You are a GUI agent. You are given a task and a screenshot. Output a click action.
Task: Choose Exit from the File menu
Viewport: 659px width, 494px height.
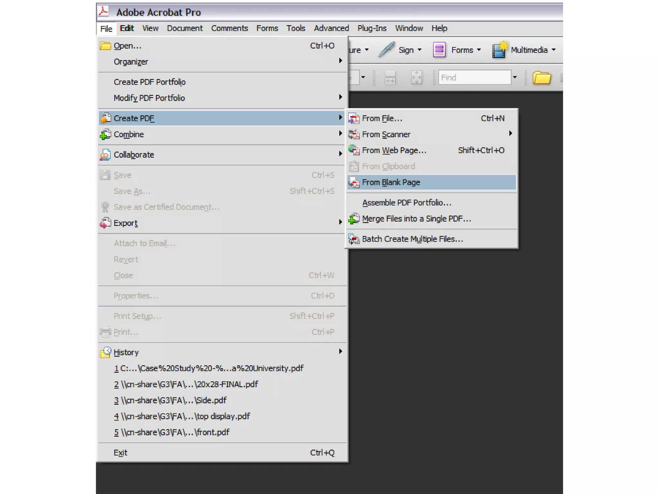click(x=121, y=453)
